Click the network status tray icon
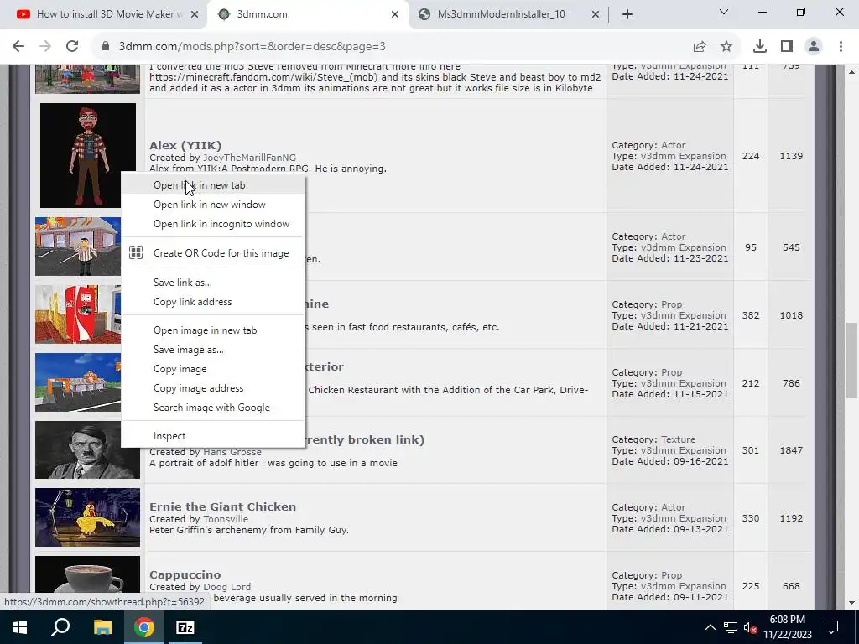This screenshot has height=644, width=859. tap(731, 627)
